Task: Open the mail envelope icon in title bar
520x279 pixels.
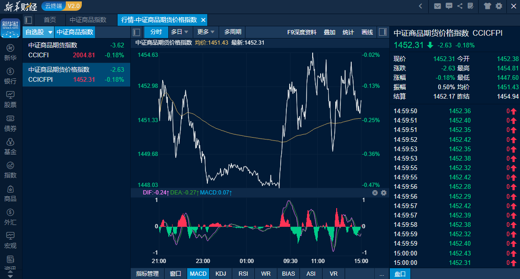Action: [x=437, y=6]
